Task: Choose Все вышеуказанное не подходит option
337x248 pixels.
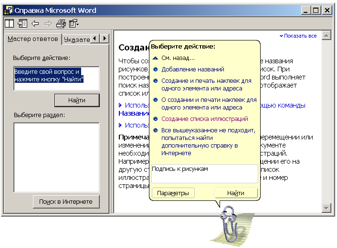Action: (208, 142)
